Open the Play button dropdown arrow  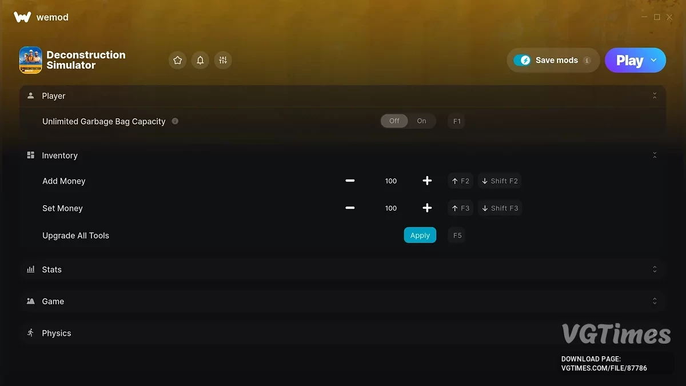(654, 60)
